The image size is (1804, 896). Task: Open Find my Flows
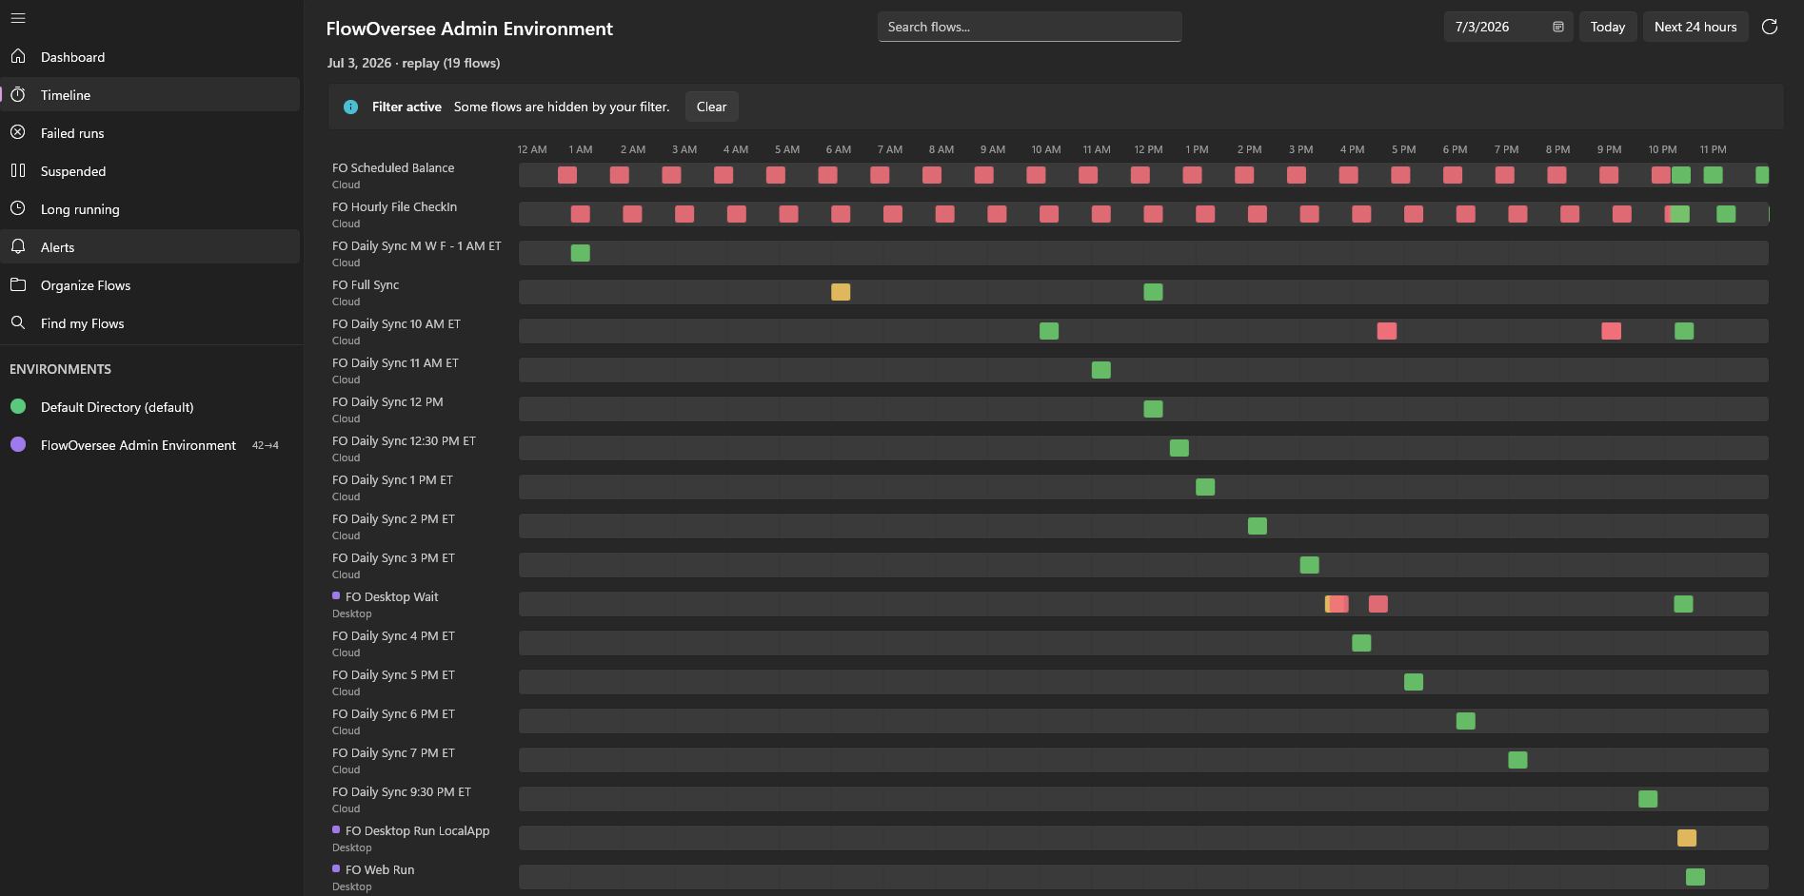tap(149, 323)
